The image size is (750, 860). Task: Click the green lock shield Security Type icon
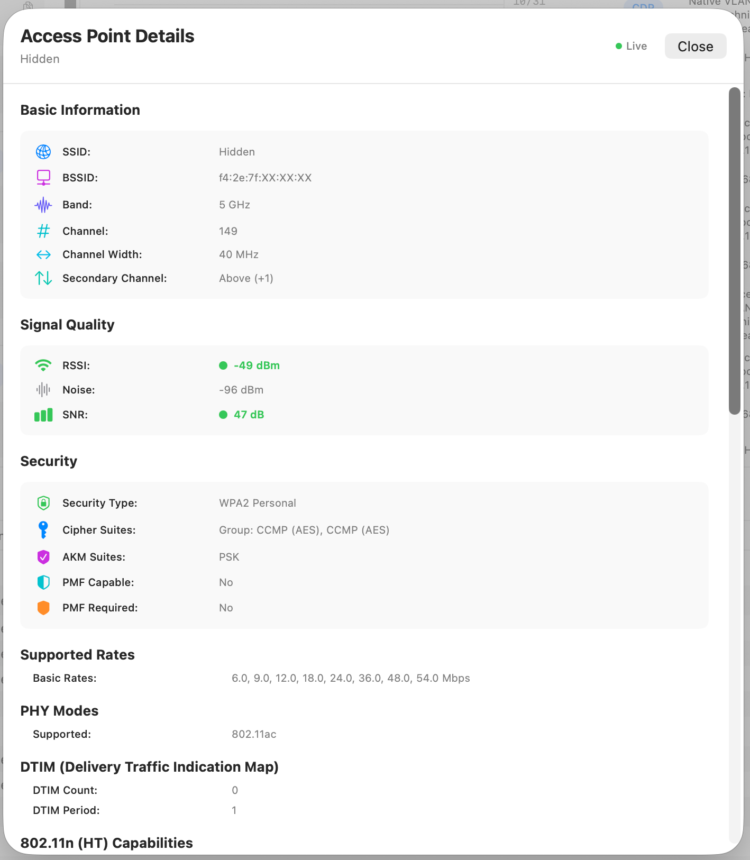(43, 503)
